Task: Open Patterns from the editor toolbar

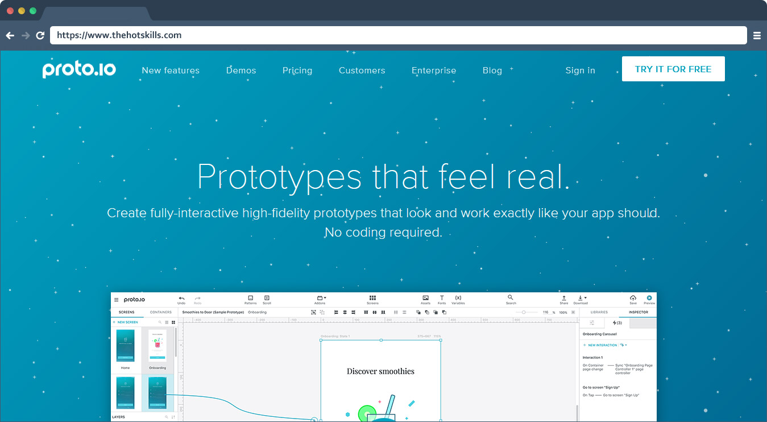Action: [x=251, y=298]
